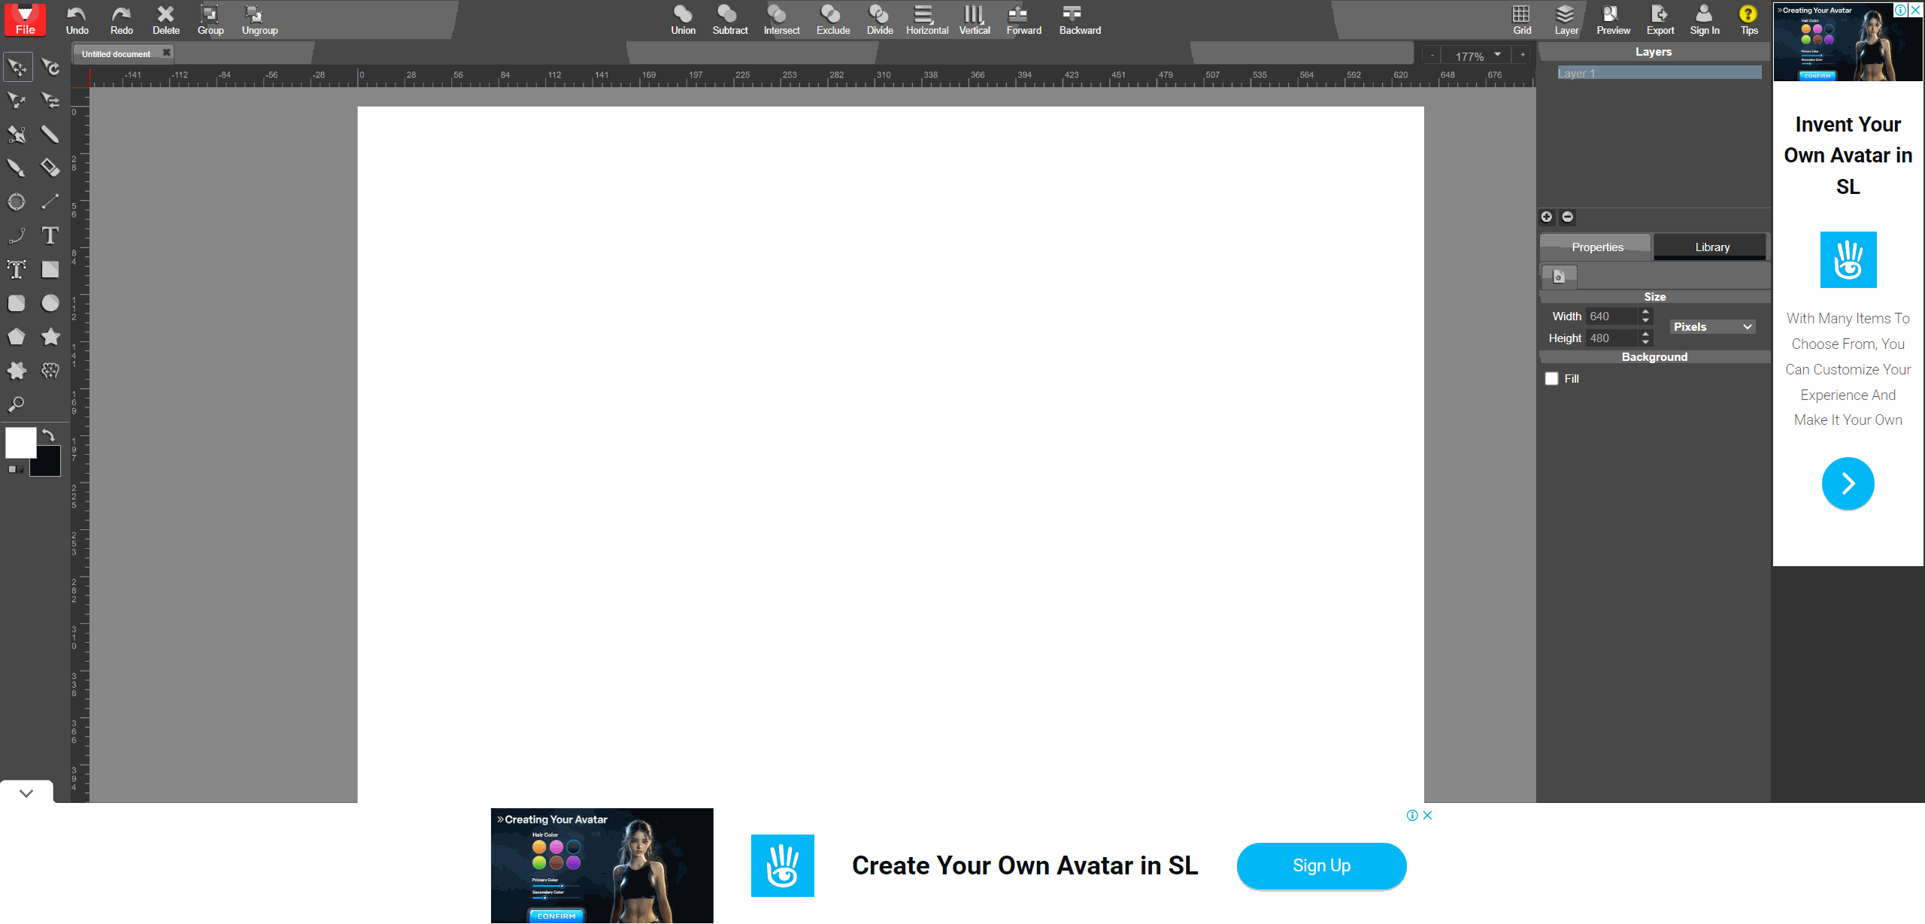Select the Ellipse shape tool
The height and width of the screenshot is (924, 1925).
pos(50,303)
